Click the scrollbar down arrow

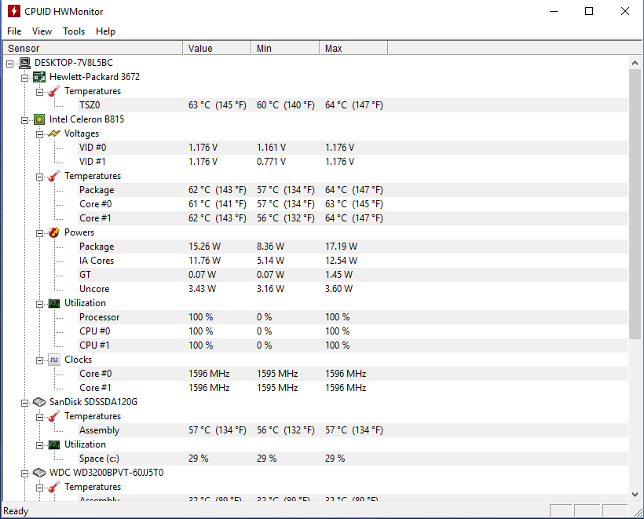pos(635,495)
